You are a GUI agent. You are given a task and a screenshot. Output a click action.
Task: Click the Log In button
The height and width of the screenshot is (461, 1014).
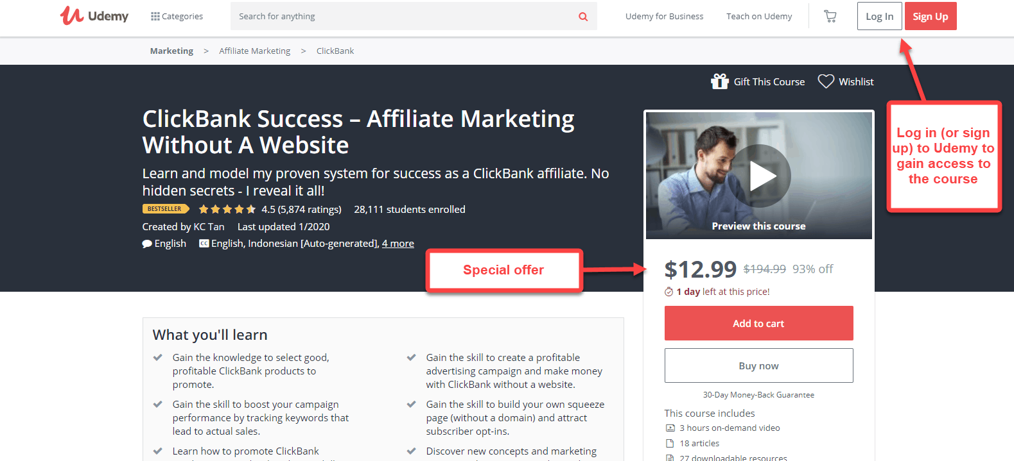[880, 16]
